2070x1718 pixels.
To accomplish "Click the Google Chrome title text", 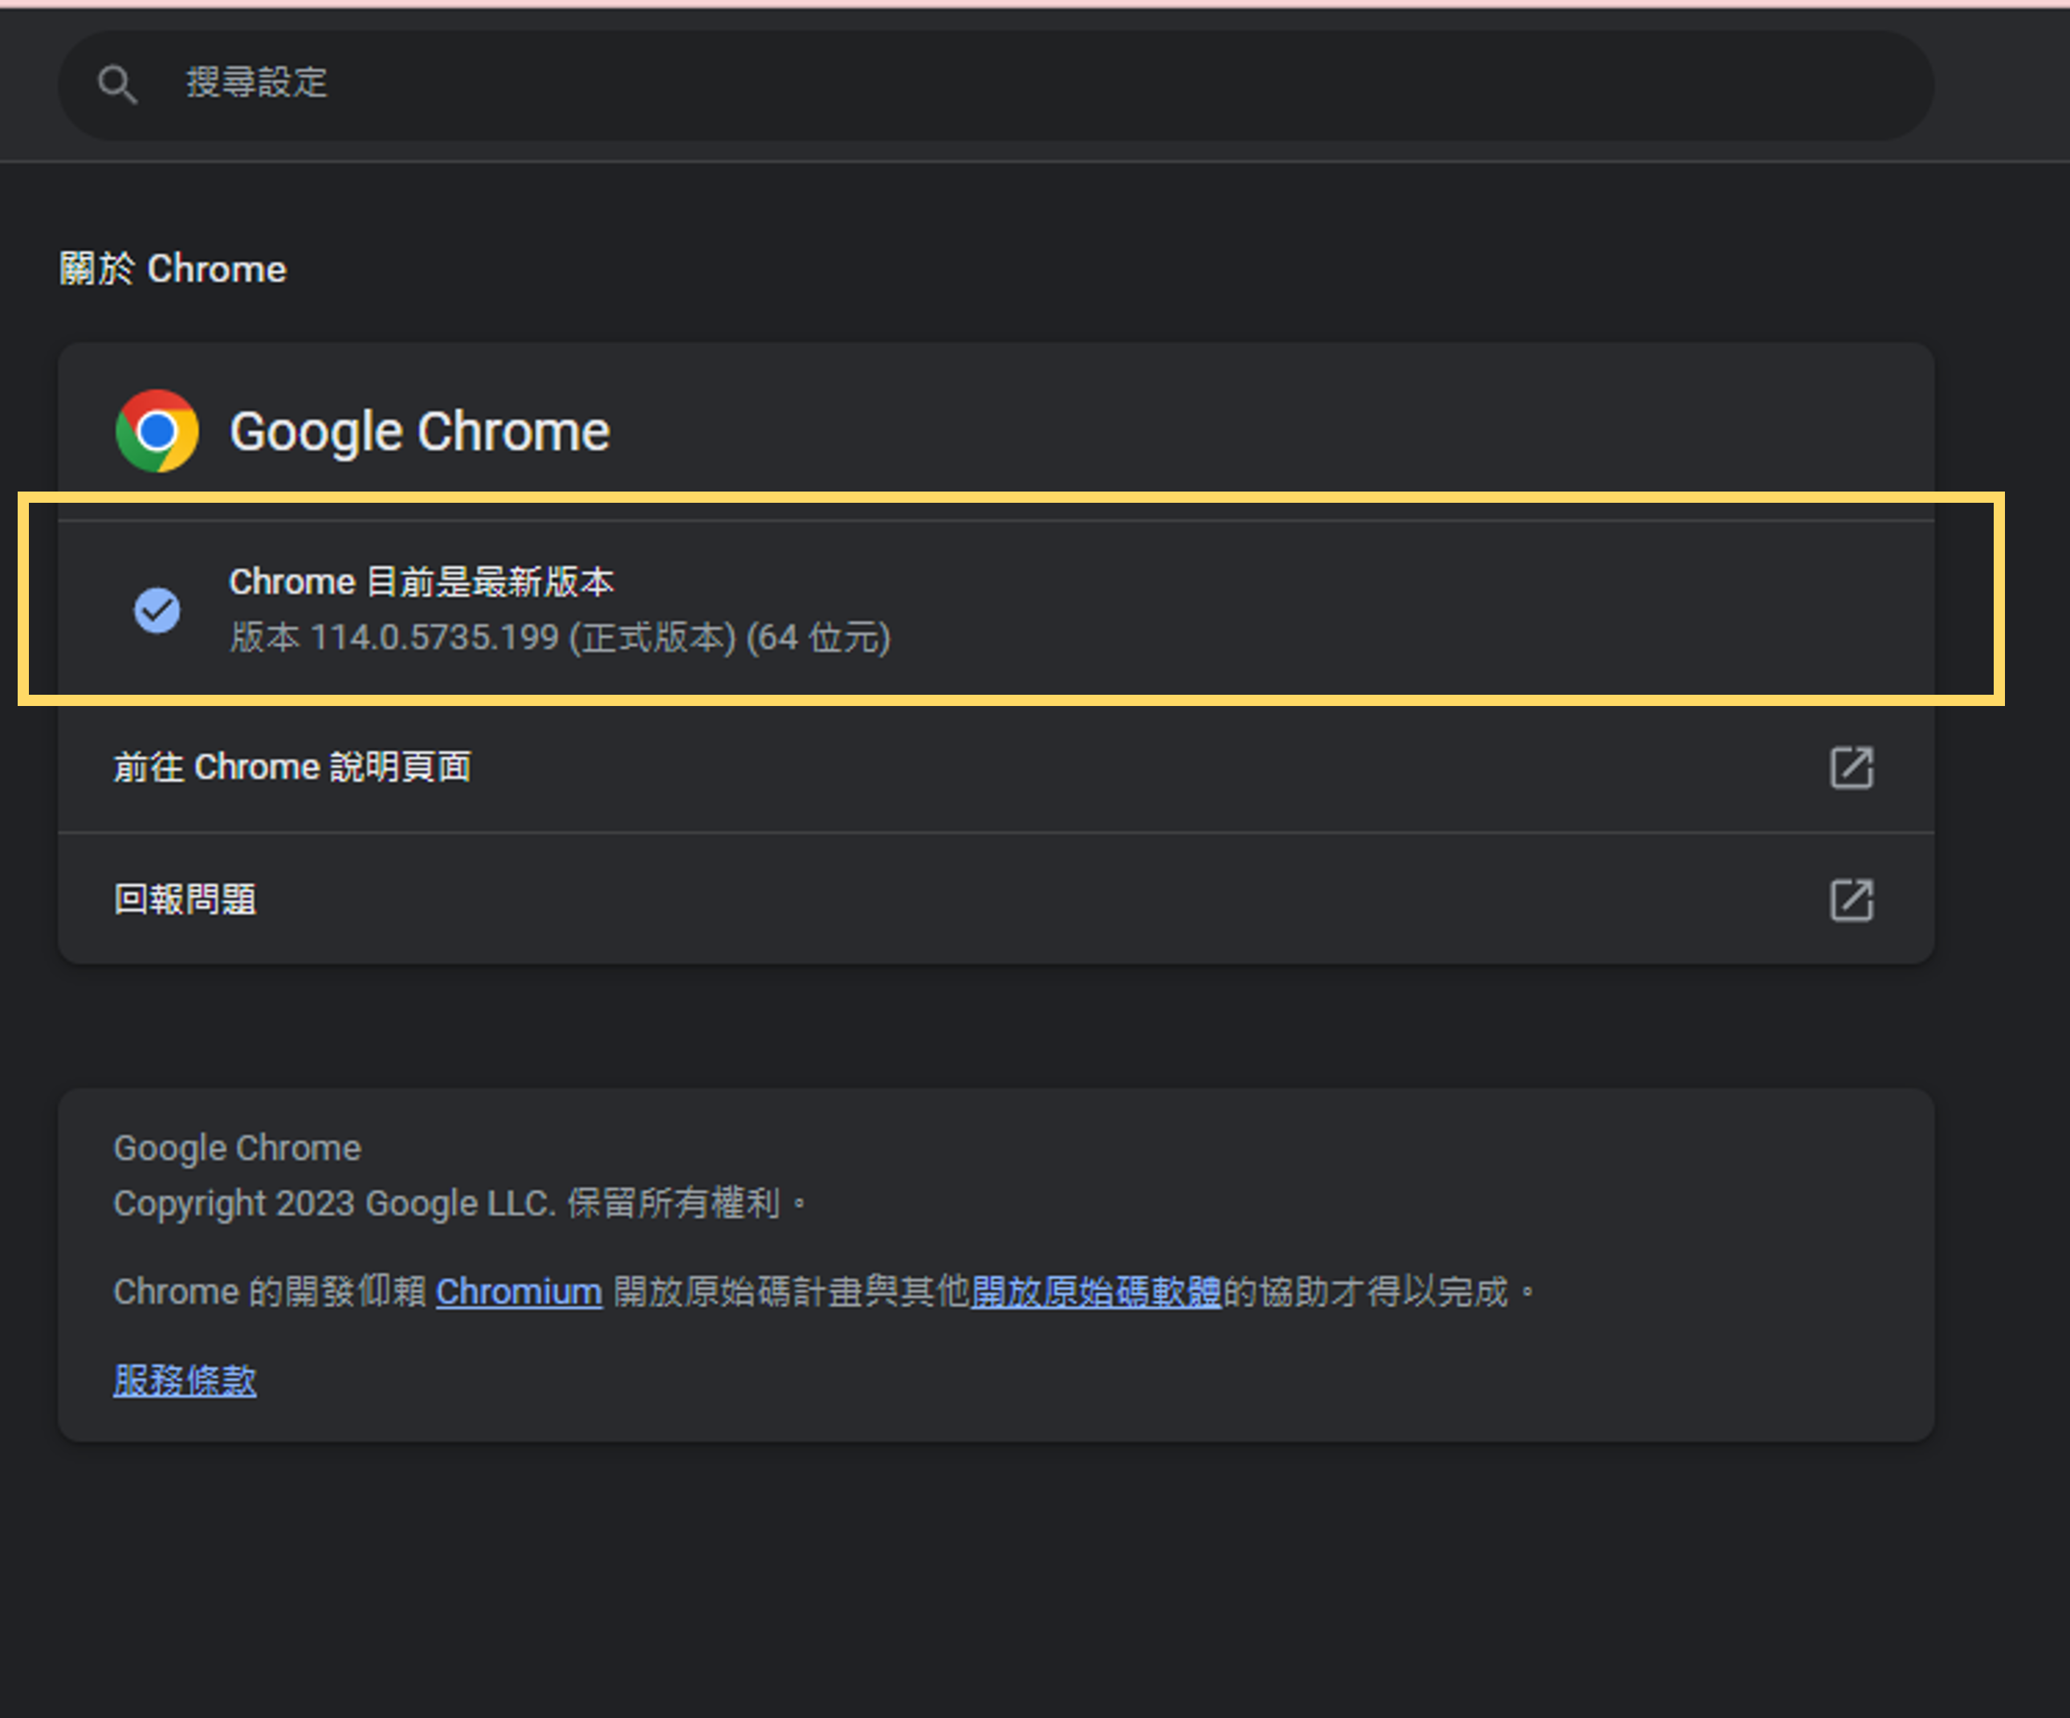I will (420, 433).
